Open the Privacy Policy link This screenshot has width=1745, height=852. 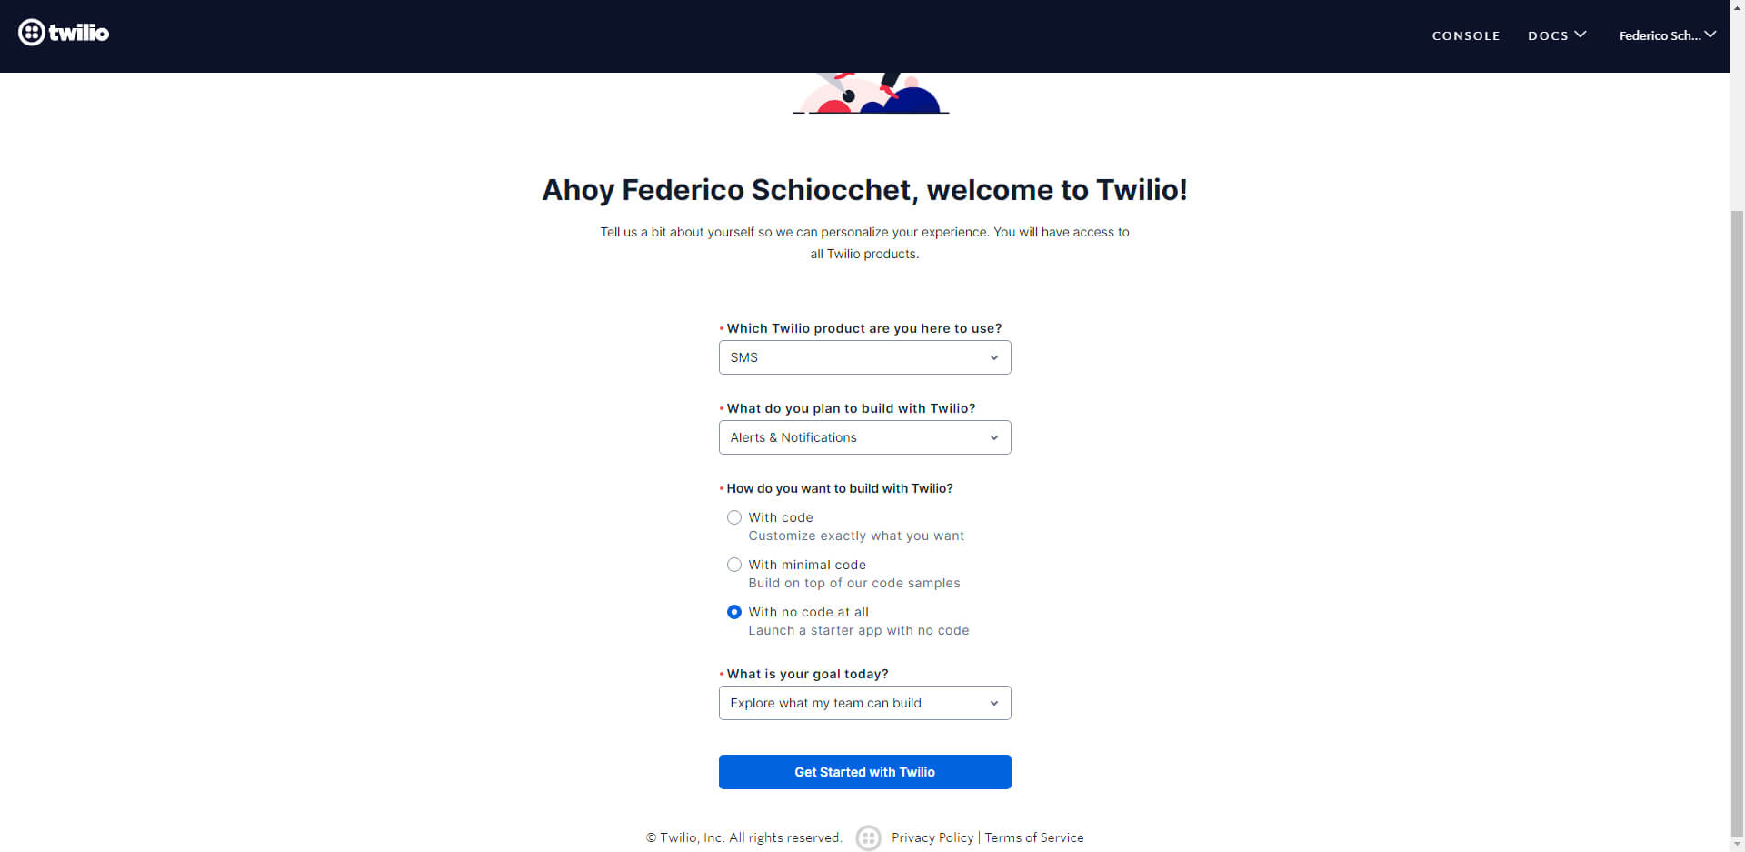point(932,837)
